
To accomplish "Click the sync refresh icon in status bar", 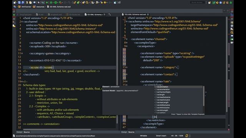I will (x=187, y=136).
